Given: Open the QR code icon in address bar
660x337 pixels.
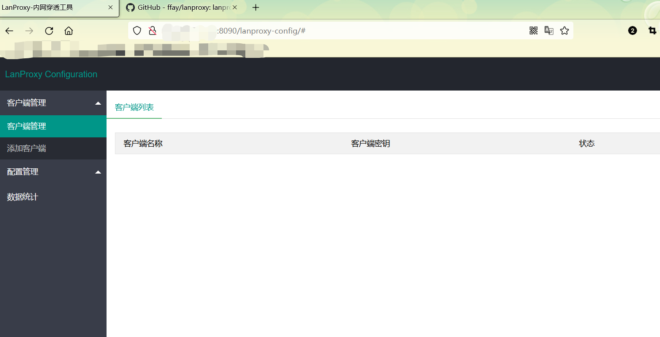Looking at the screenshot, I should tap(534, 30).
